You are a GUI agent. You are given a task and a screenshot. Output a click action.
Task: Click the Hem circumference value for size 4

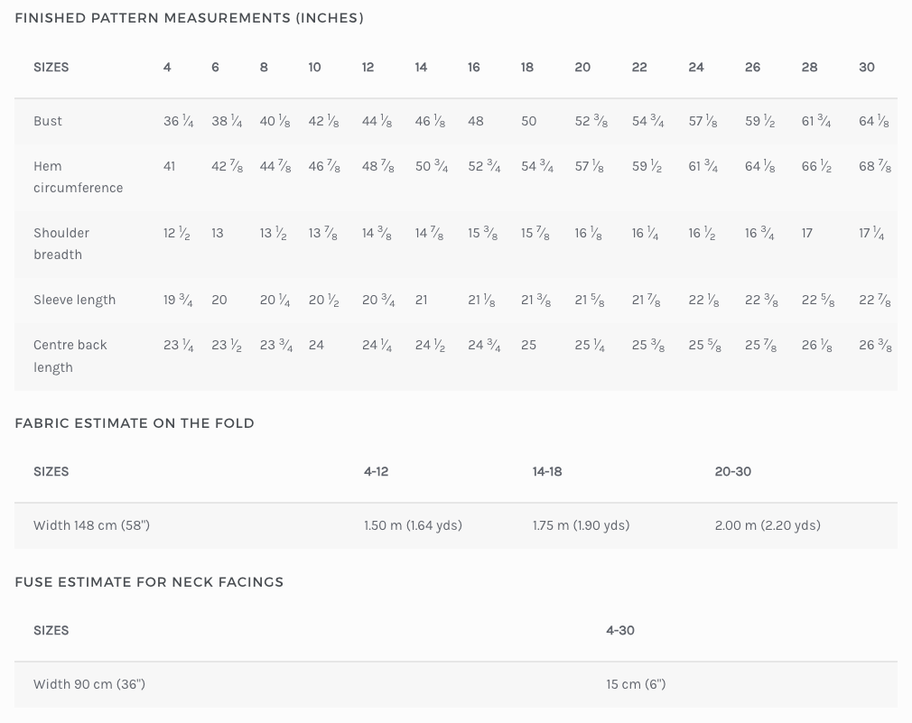169,166
